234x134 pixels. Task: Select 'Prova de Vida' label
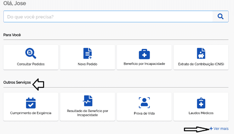tap(144, 113)
